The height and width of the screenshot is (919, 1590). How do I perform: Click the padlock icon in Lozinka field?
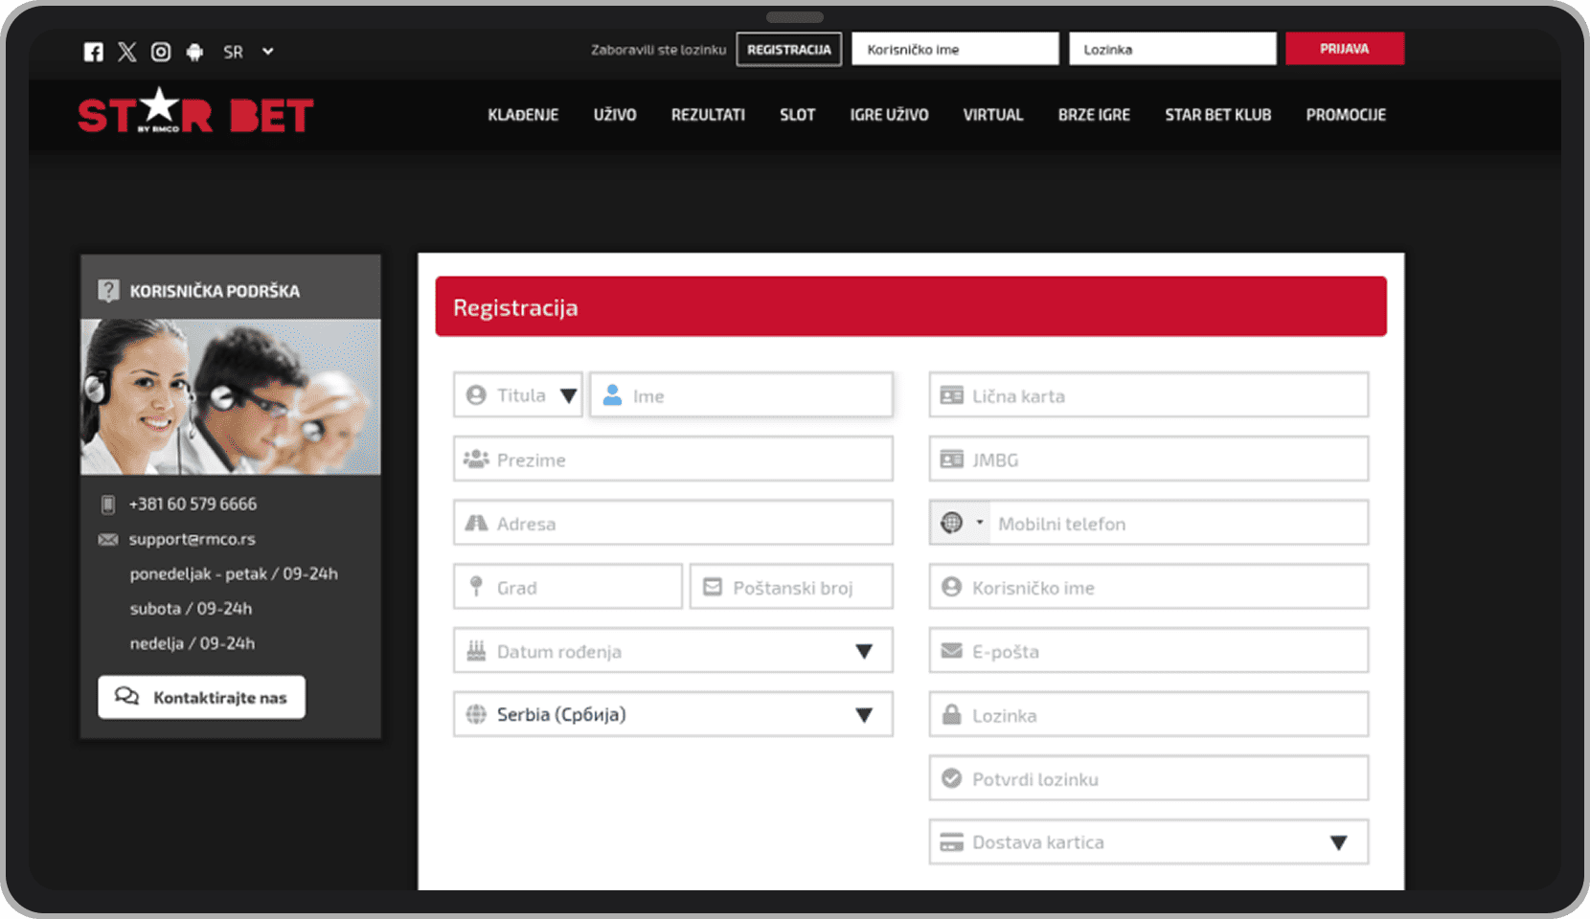point(951,714)
